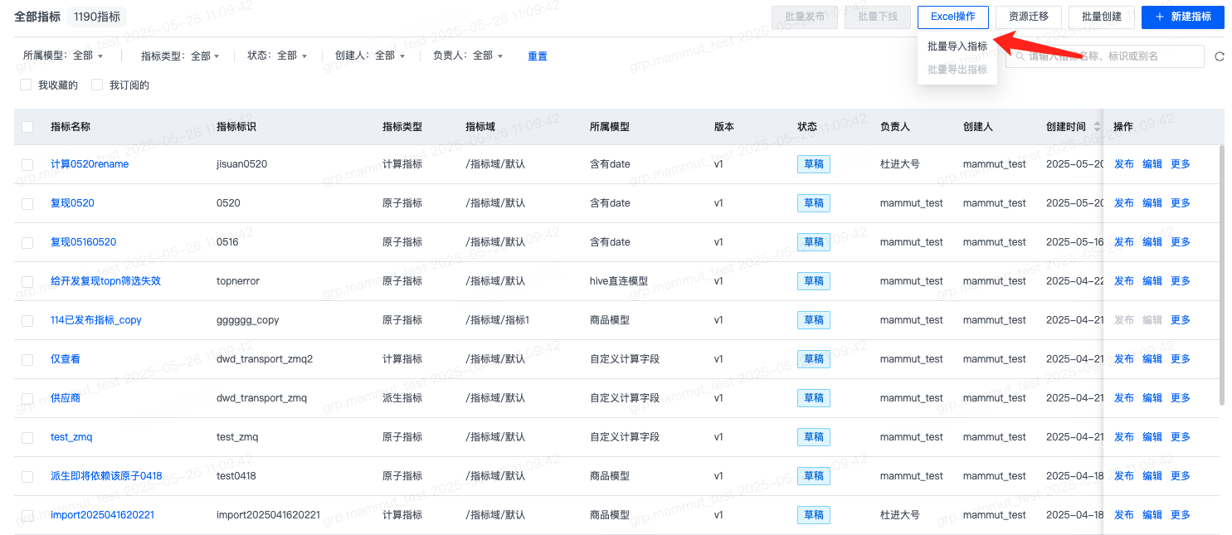Click the 批量下线 button
The image size is (1232, 535).
(878, 17)
